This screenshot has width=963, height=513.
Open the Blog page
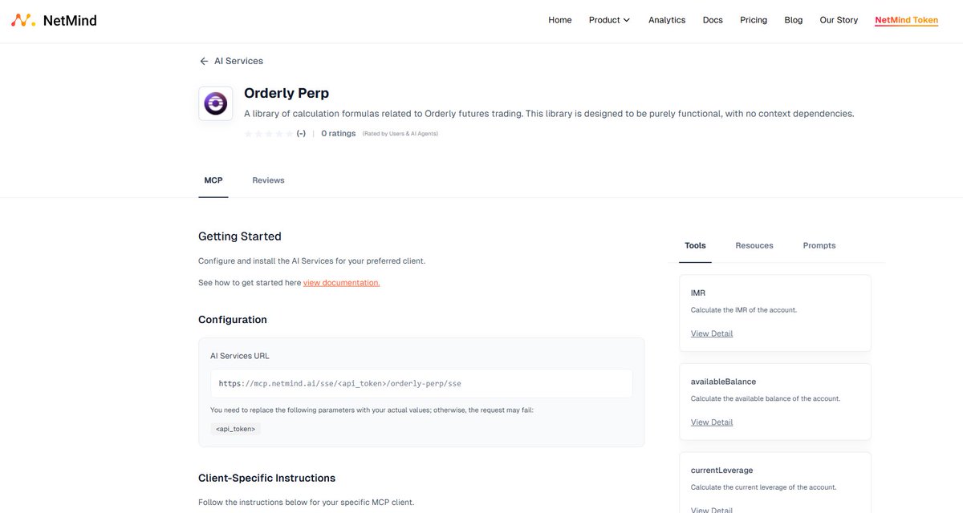(x=794, y=20)
